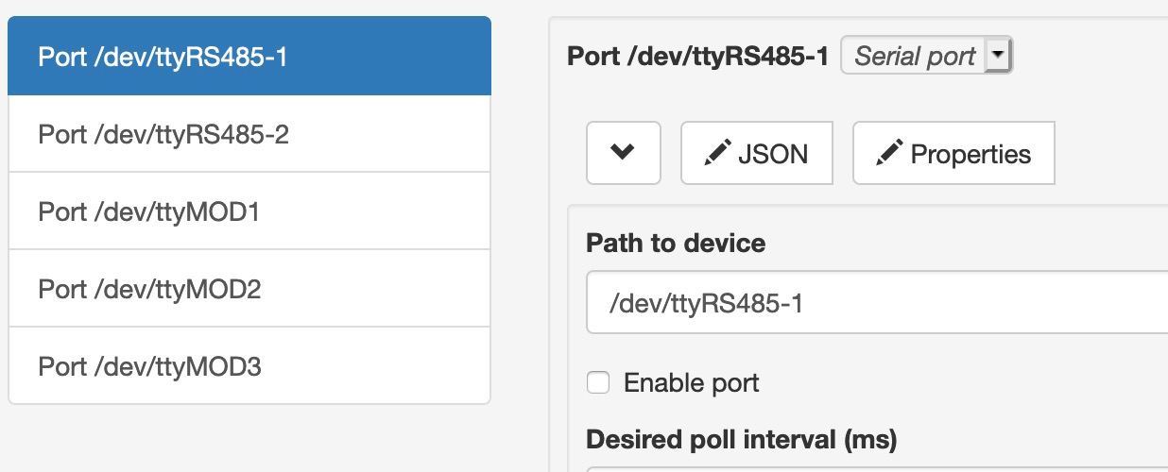Click the pencil icon on JSON button
1168x472 pixels.
pyautogui.click(x=717, y=153)
